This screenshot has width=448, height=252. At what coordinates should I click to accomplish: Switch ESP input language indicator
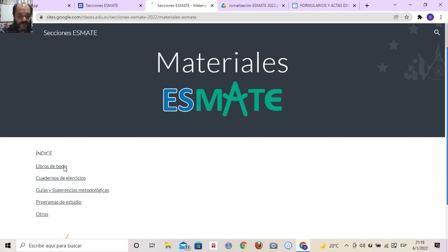[x=403, y=245]
